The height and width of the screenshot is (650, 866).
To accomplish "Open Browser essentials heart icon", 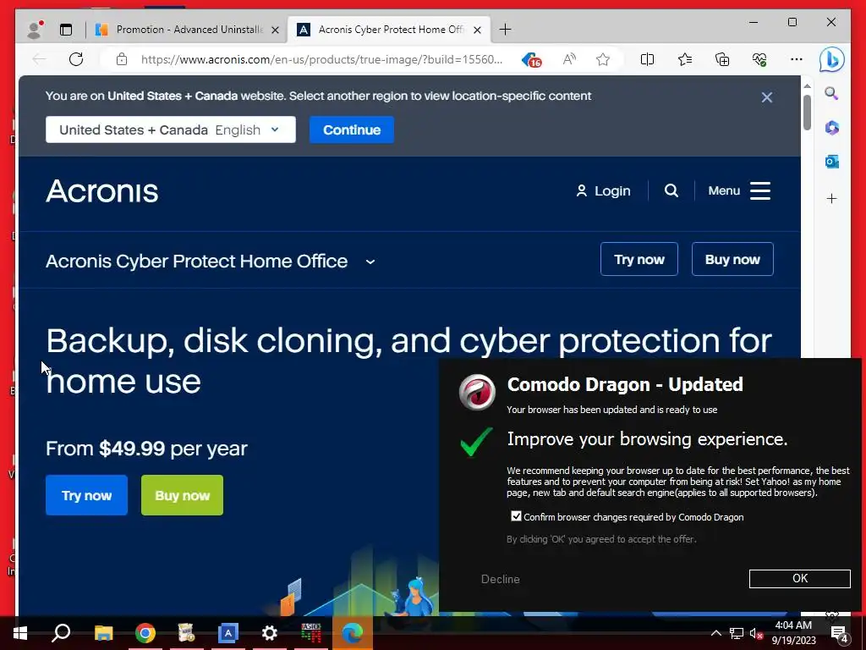I will [759, 59].
